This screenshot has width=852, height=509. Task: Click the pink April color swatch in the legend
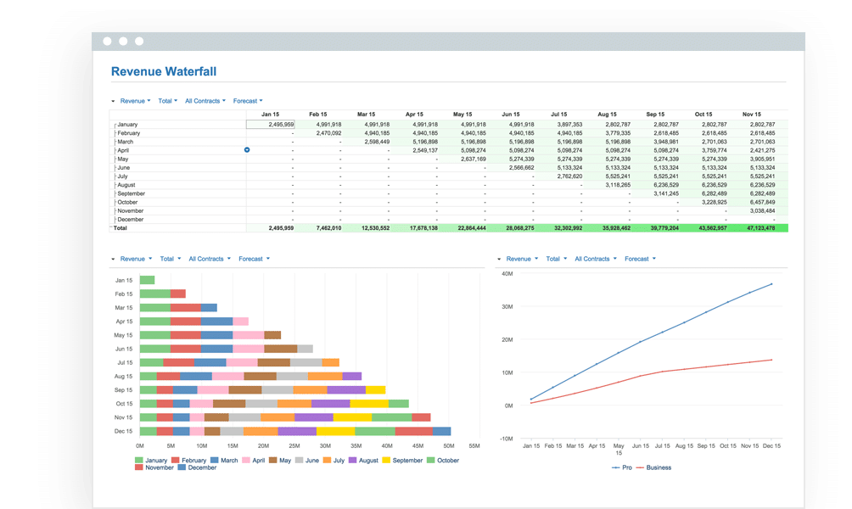coord(244,460)
